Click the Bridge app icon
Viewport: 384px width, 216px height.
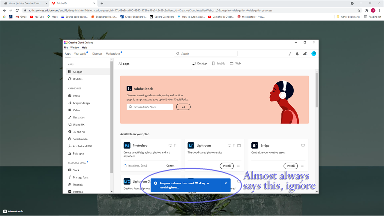point(255,145)
